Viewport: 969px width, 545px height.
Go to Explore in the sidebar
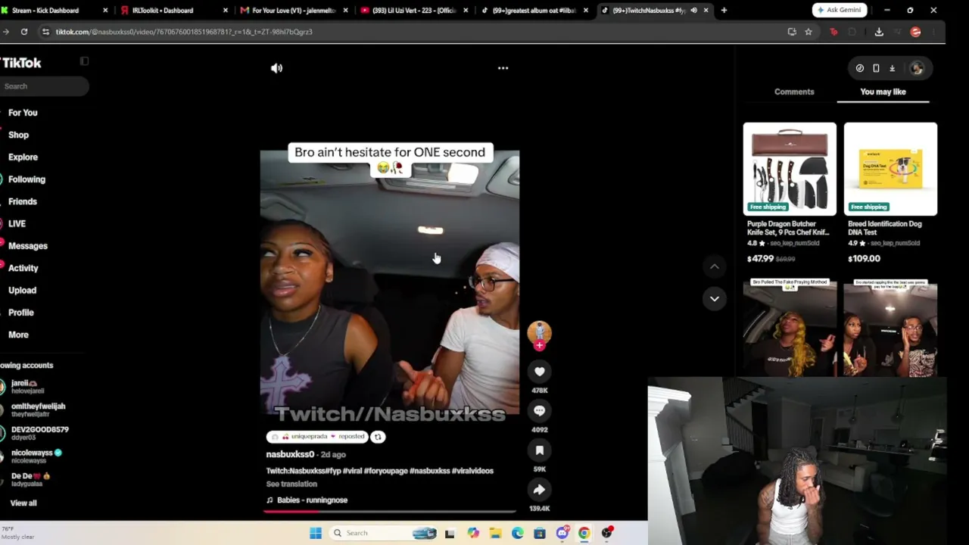point(23,157)
